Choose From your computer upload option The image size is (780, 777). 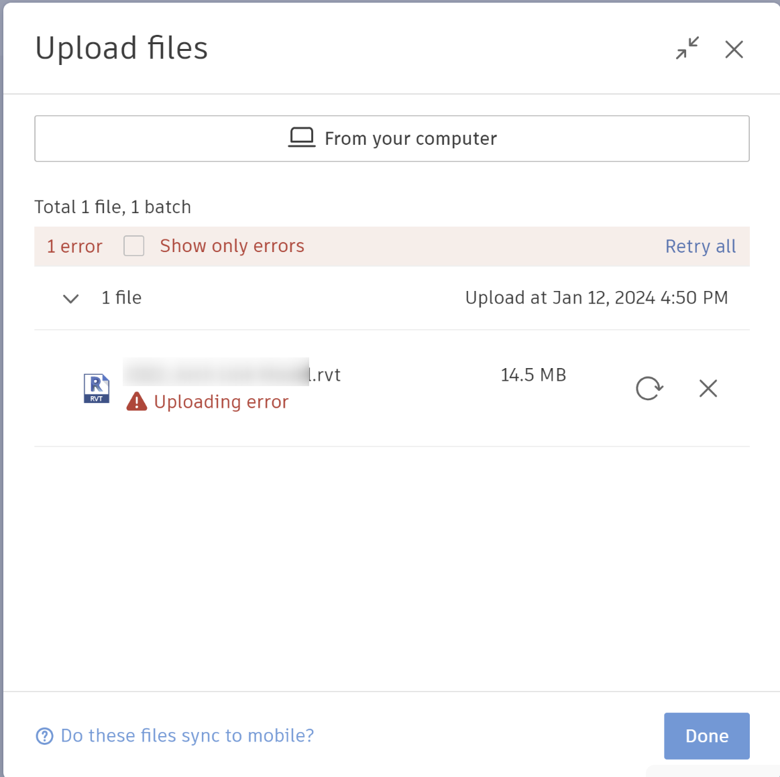click(x=392, y=139)
